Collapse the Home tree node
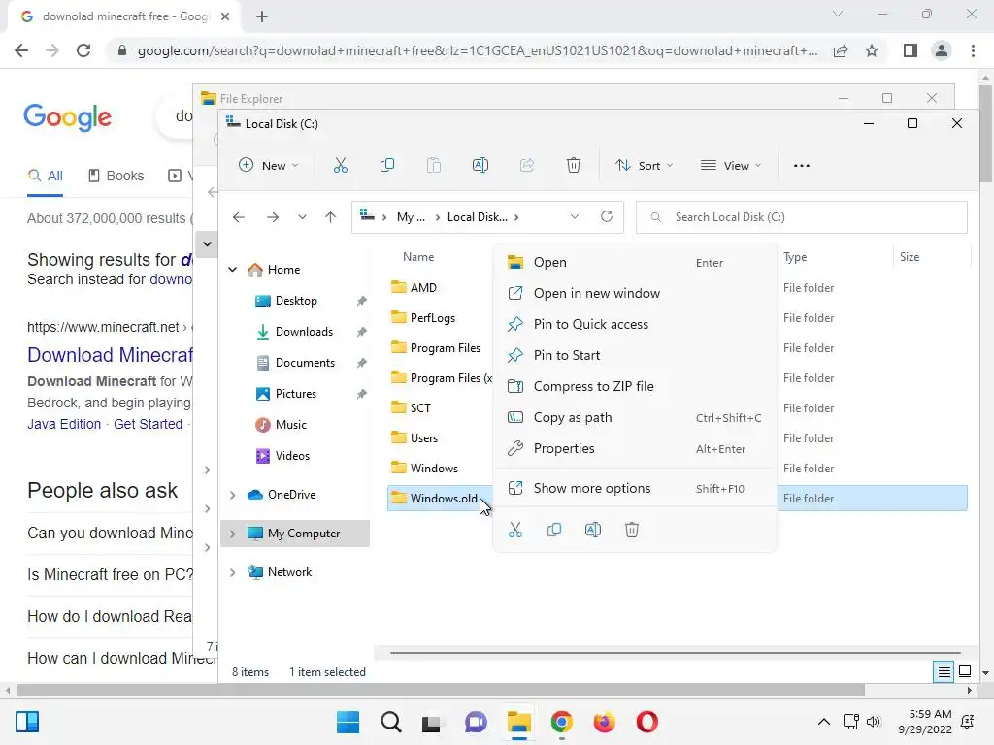The width and height of the screenshot is (994, 745). [233, 270]
